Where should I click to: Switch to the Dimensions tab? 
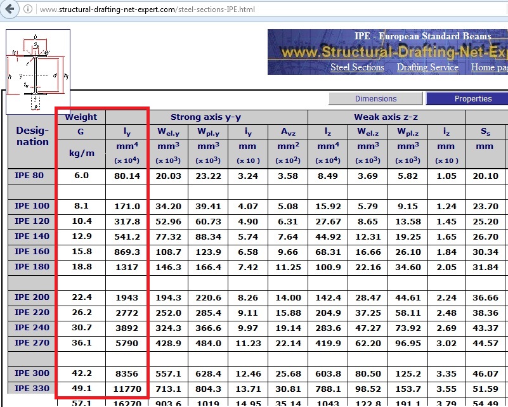375,98
